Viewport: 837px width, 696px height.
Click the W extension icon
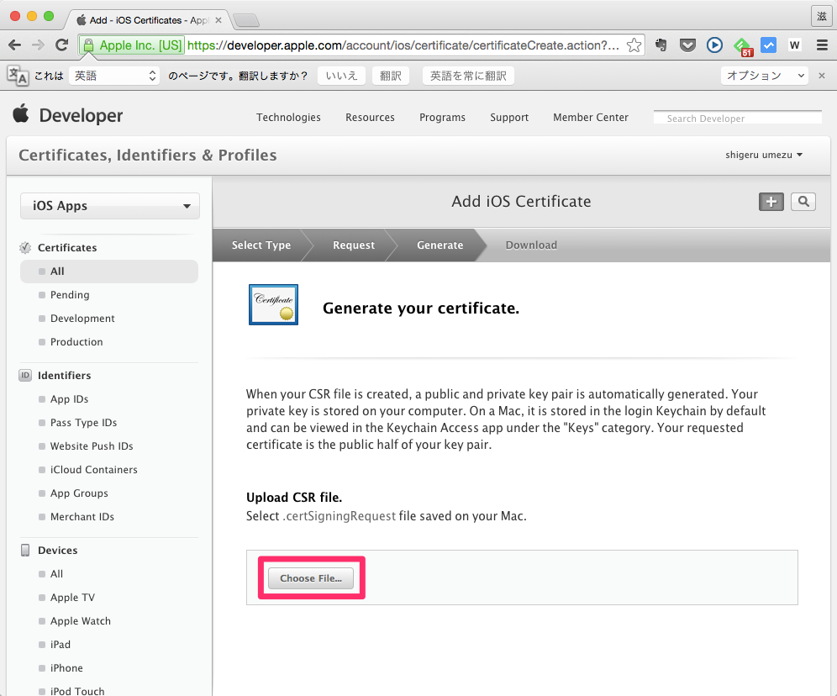pyautogui.click(x=794, y=45)
